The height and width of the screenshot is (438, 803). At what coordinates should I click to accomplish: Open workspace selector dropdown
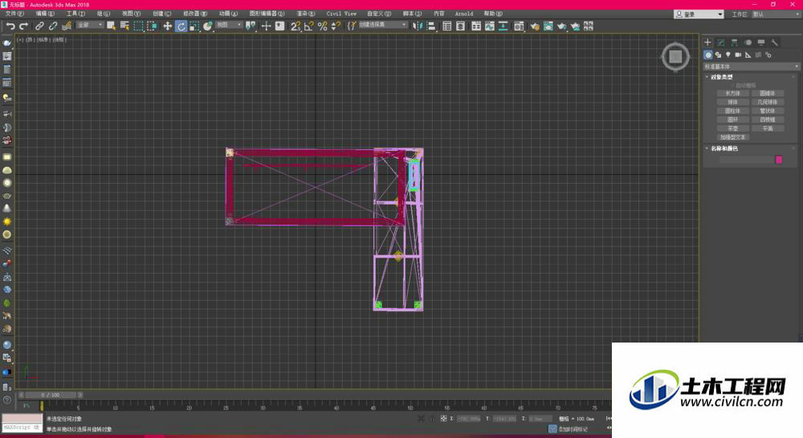[x=776, y=14]
